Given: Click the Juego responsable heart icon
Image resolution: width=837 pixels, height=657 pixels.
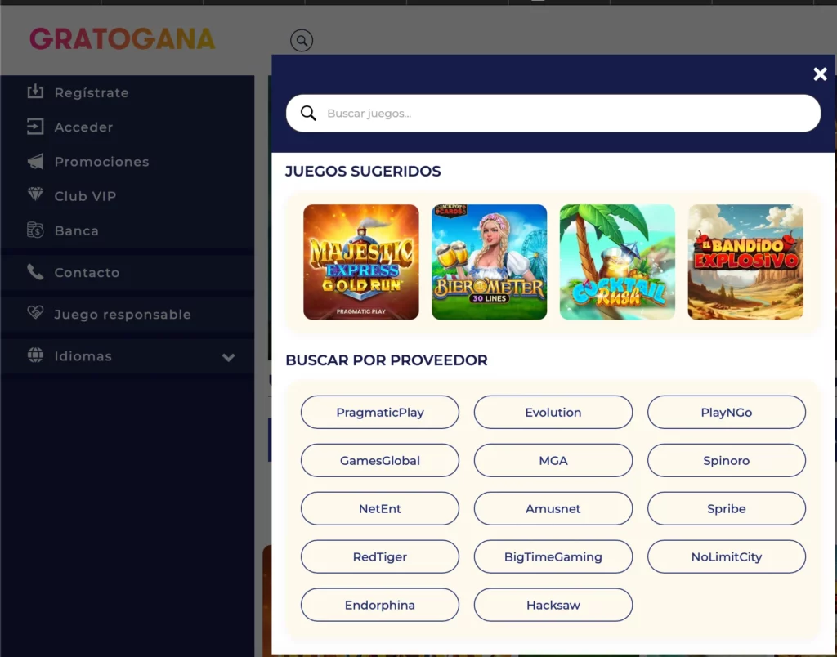Looking at the screenshot, I should pyautogui.click(x=35, y=313).
